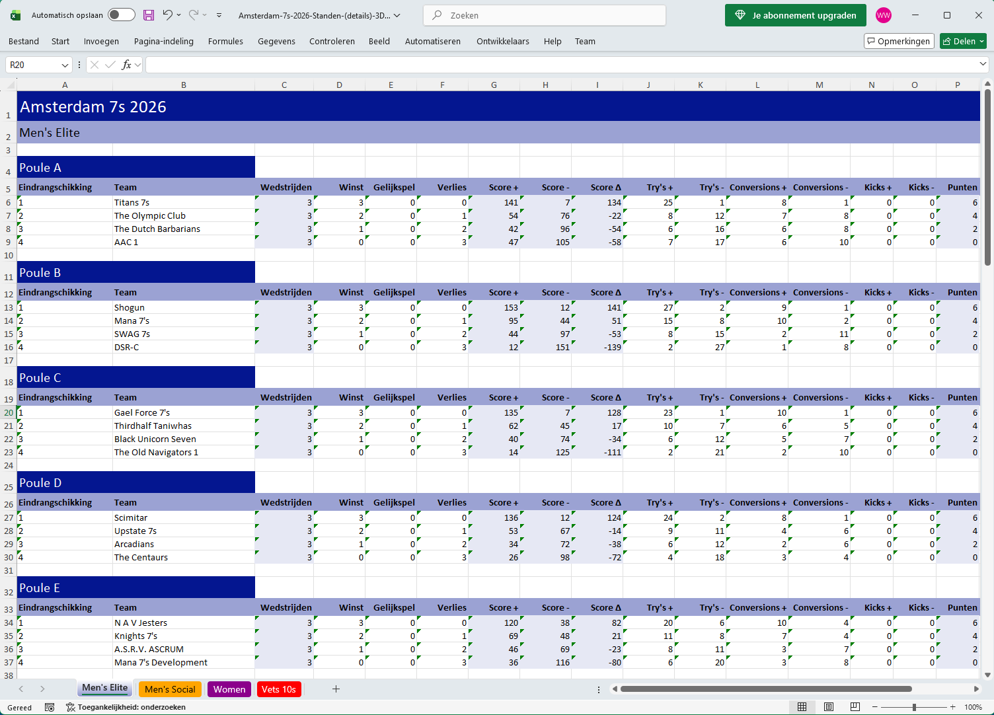
Task: Click Je abonnement upgraden button
Action: pos(795,15)
